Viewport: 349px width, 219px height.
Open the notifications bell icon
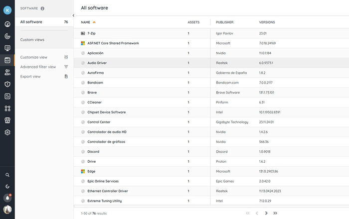click(x=7, y=198)
